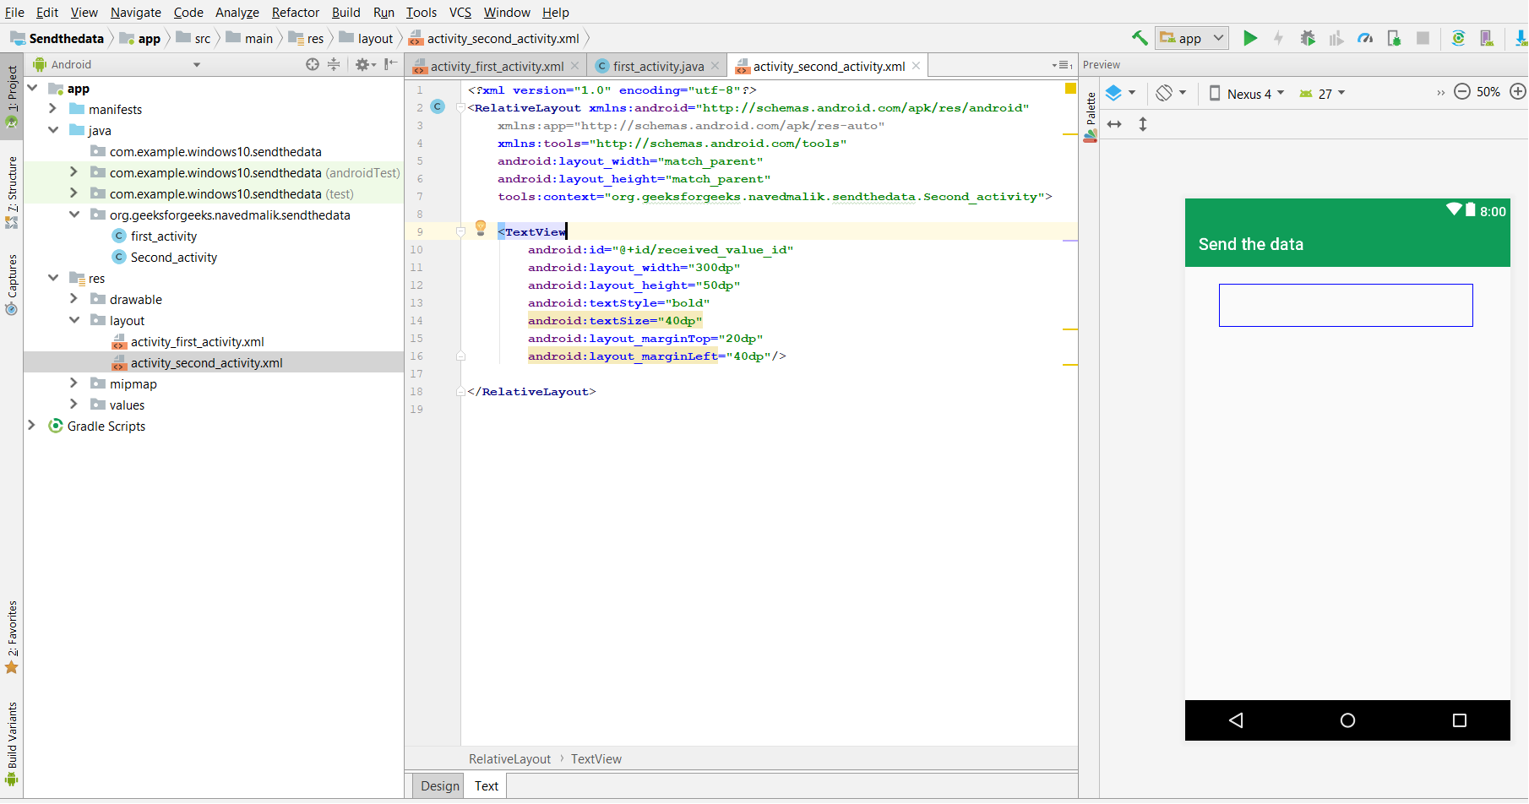Expand the values folder
Screen dimensions: 1529x804
(73, 405)
